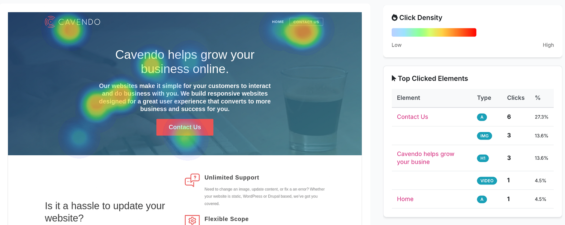This screenshot has height=225, width=565.
Task: Click the Flexible Scope gear icon
Action: pos(192,220)
